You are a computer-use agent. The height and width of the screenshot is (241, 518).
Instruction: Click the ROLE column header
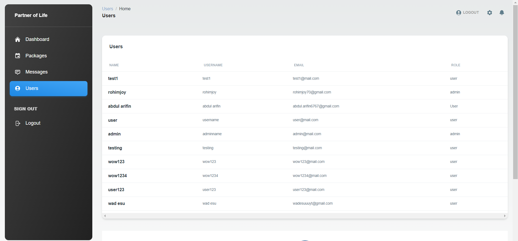click(456, 65)
